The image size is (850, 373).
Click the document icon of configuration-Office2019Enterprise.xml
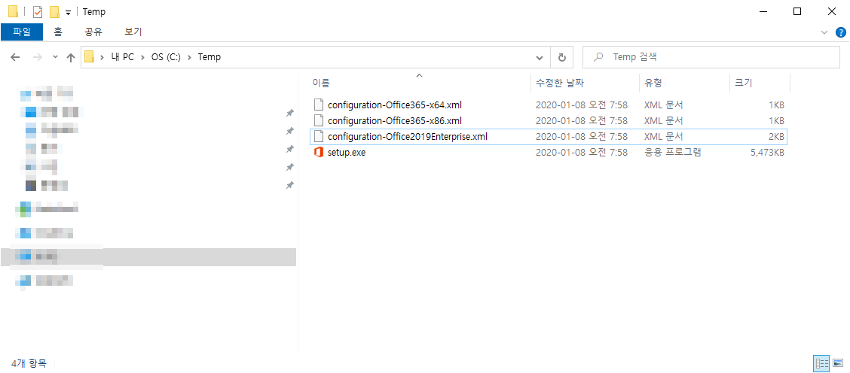[319, 136]
